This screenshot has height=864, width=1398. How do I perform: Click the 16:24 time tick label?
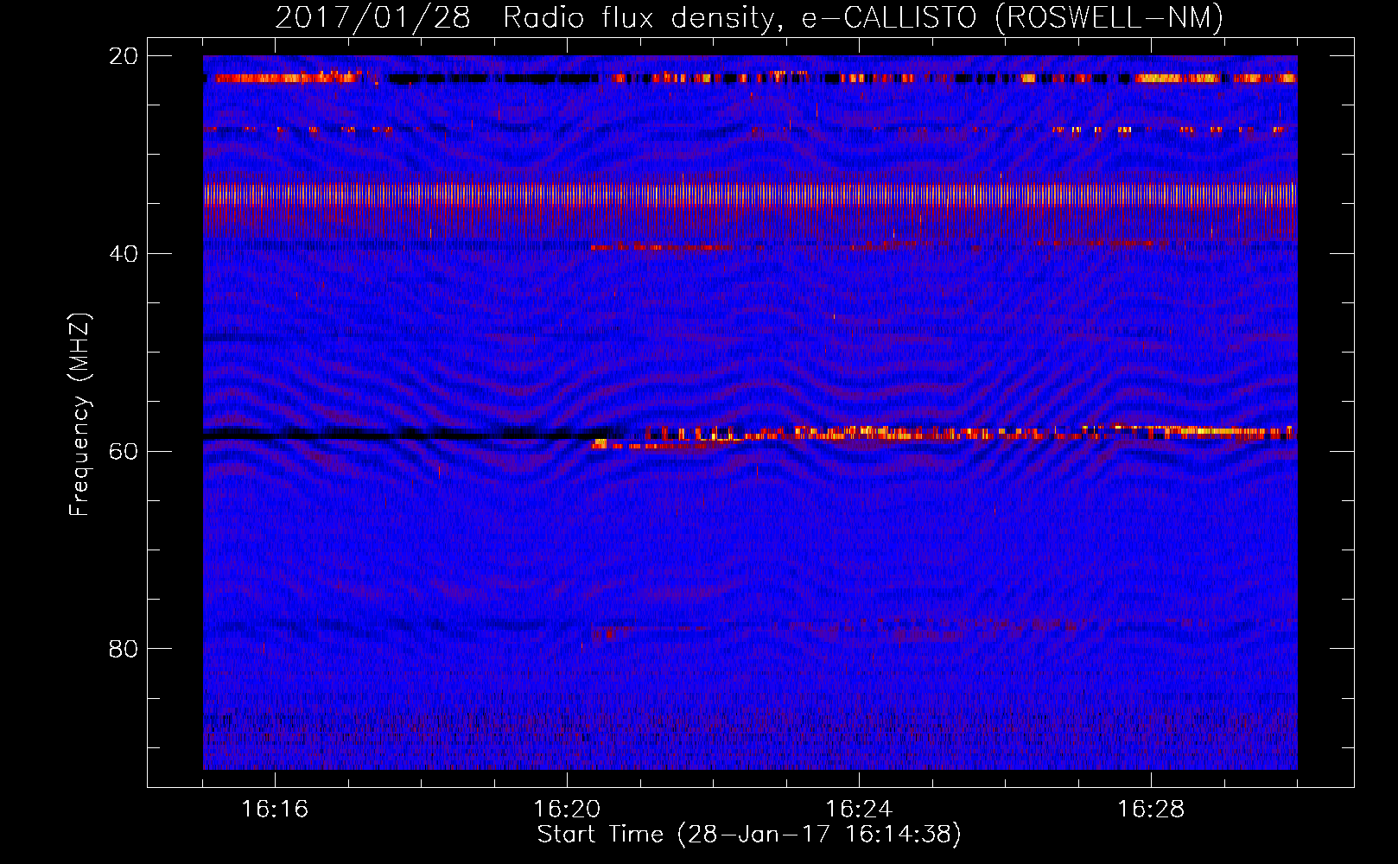coord(859,810)
